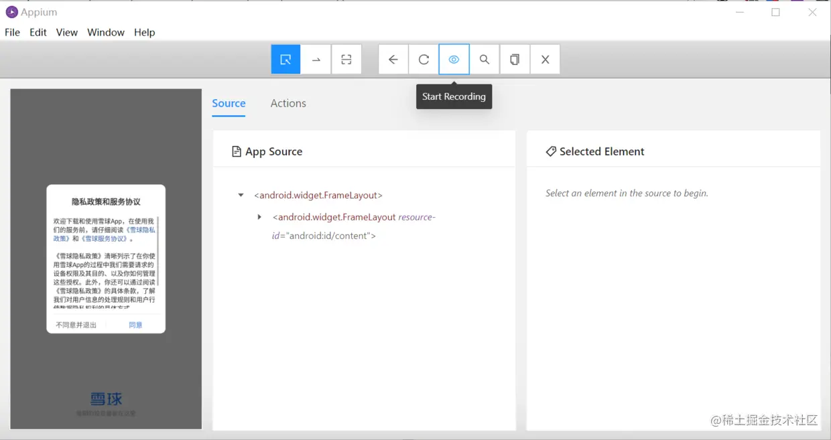Open the Edit menu

(38, 32)
